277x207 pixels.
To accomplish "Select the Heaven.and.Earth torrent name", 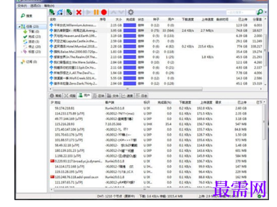I will tap(75, 36).
